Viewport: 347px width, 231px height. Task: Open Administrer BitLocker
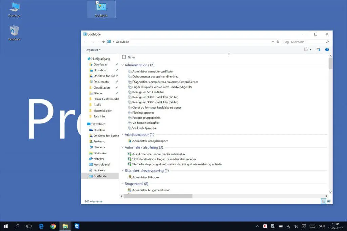click(146, 177)
